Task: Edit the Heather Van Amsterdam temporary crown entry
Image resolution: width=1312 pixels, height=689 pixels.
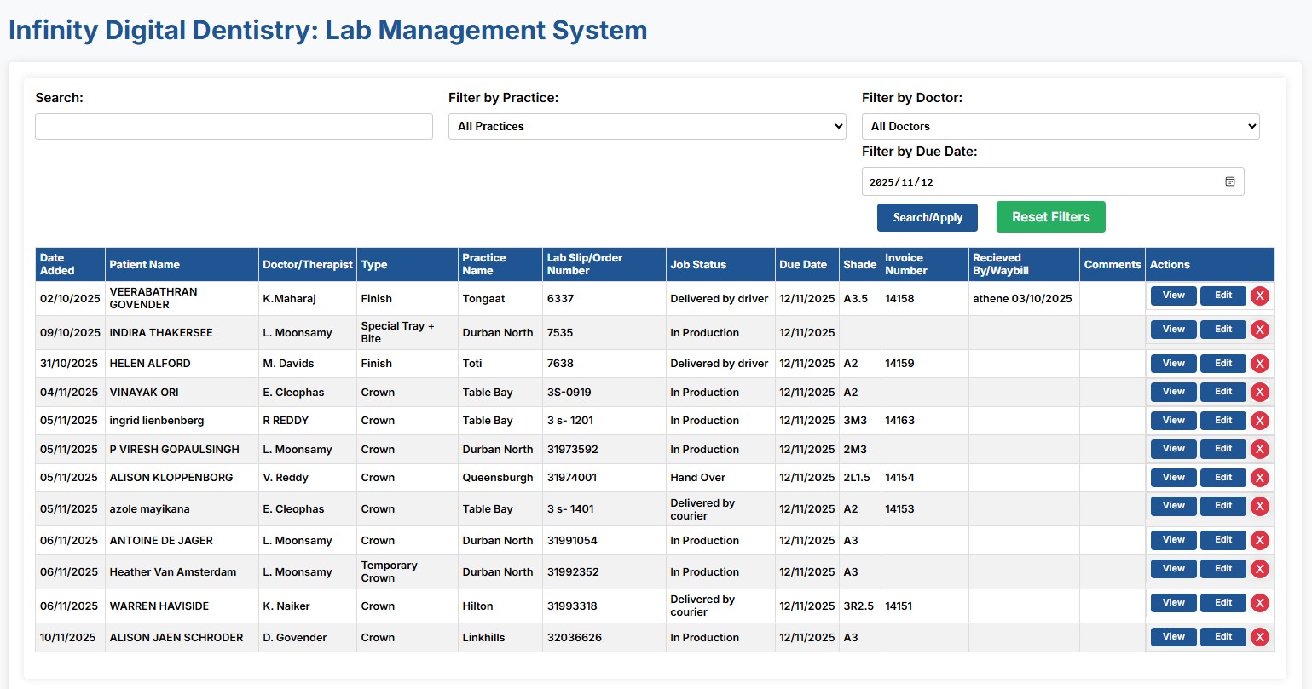Action: (1222, 568)
